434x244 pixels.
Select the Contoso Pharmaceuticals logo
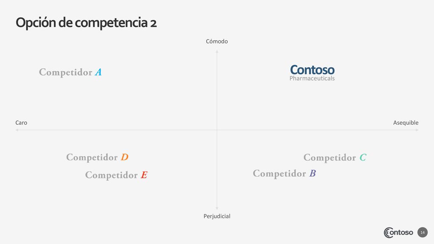click(x=312, y=73)
